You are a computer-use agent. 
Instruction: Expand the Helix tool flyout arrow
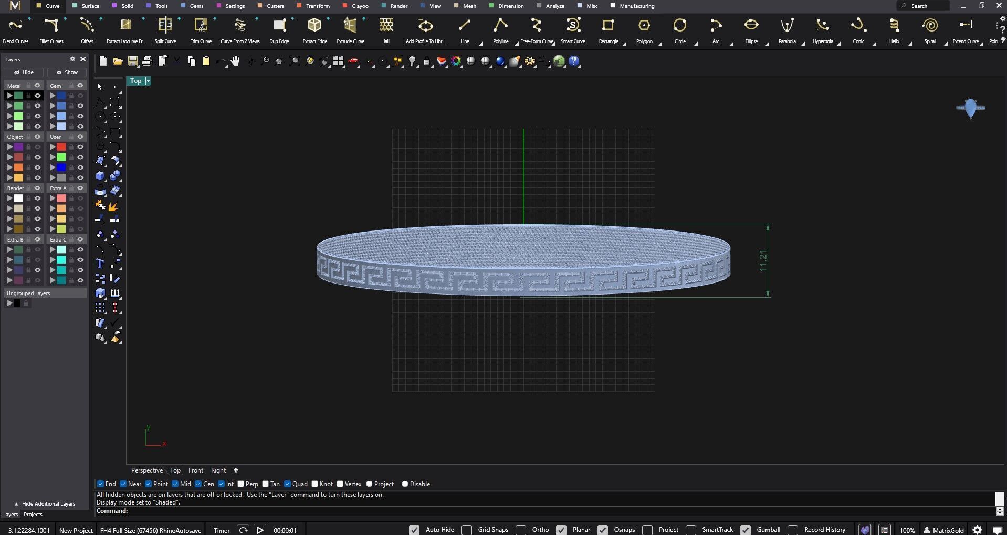click(x=910, y=44)
